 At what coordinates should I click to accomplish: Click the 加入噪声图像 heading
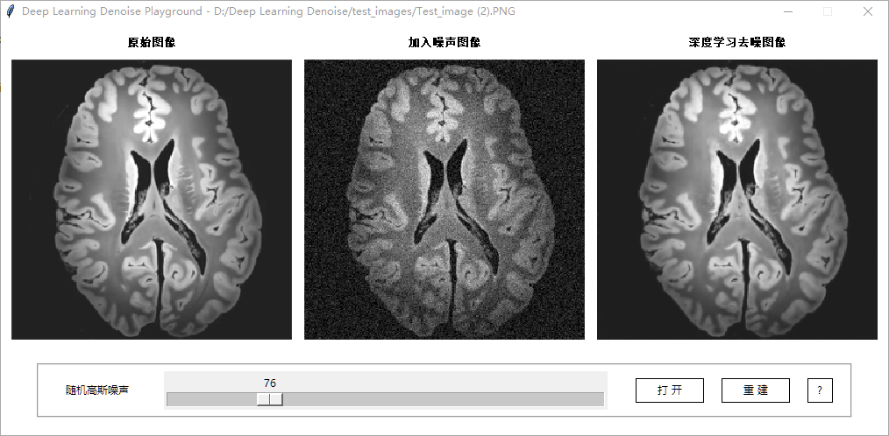[444, 43]
